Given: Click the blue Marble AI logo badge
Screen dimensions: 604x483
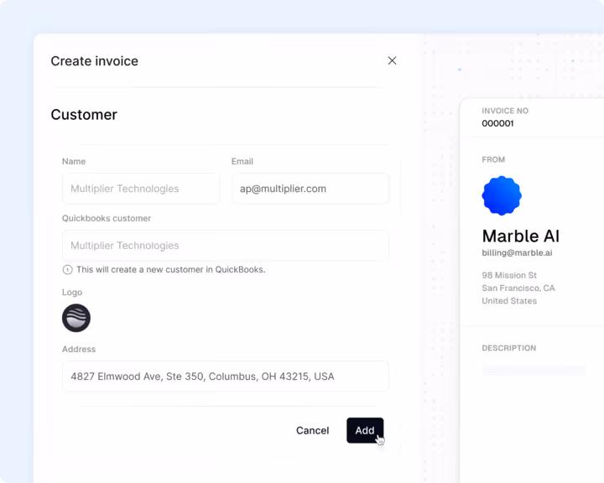Looking at the screenshot, I should (x=502, y=195).
